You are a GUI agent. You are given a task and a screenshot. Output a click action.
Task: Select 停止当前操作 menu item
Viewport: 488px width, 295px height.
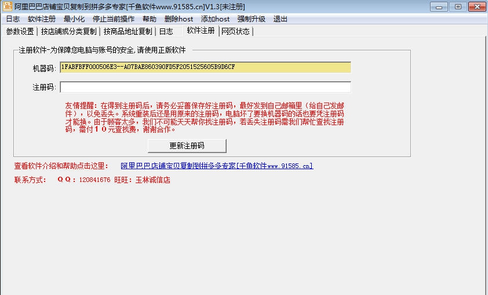tap(114, 19)
